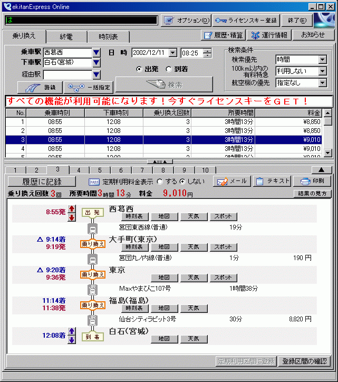The image size is (338, 382).
Task: Switch to route tab 7
Action: (142, 170)
